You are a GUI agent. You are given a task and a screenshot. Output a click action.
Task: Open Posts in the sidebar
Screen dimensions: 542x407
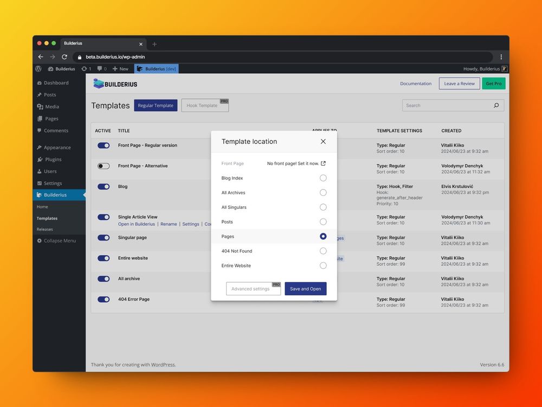pos(46,94)
